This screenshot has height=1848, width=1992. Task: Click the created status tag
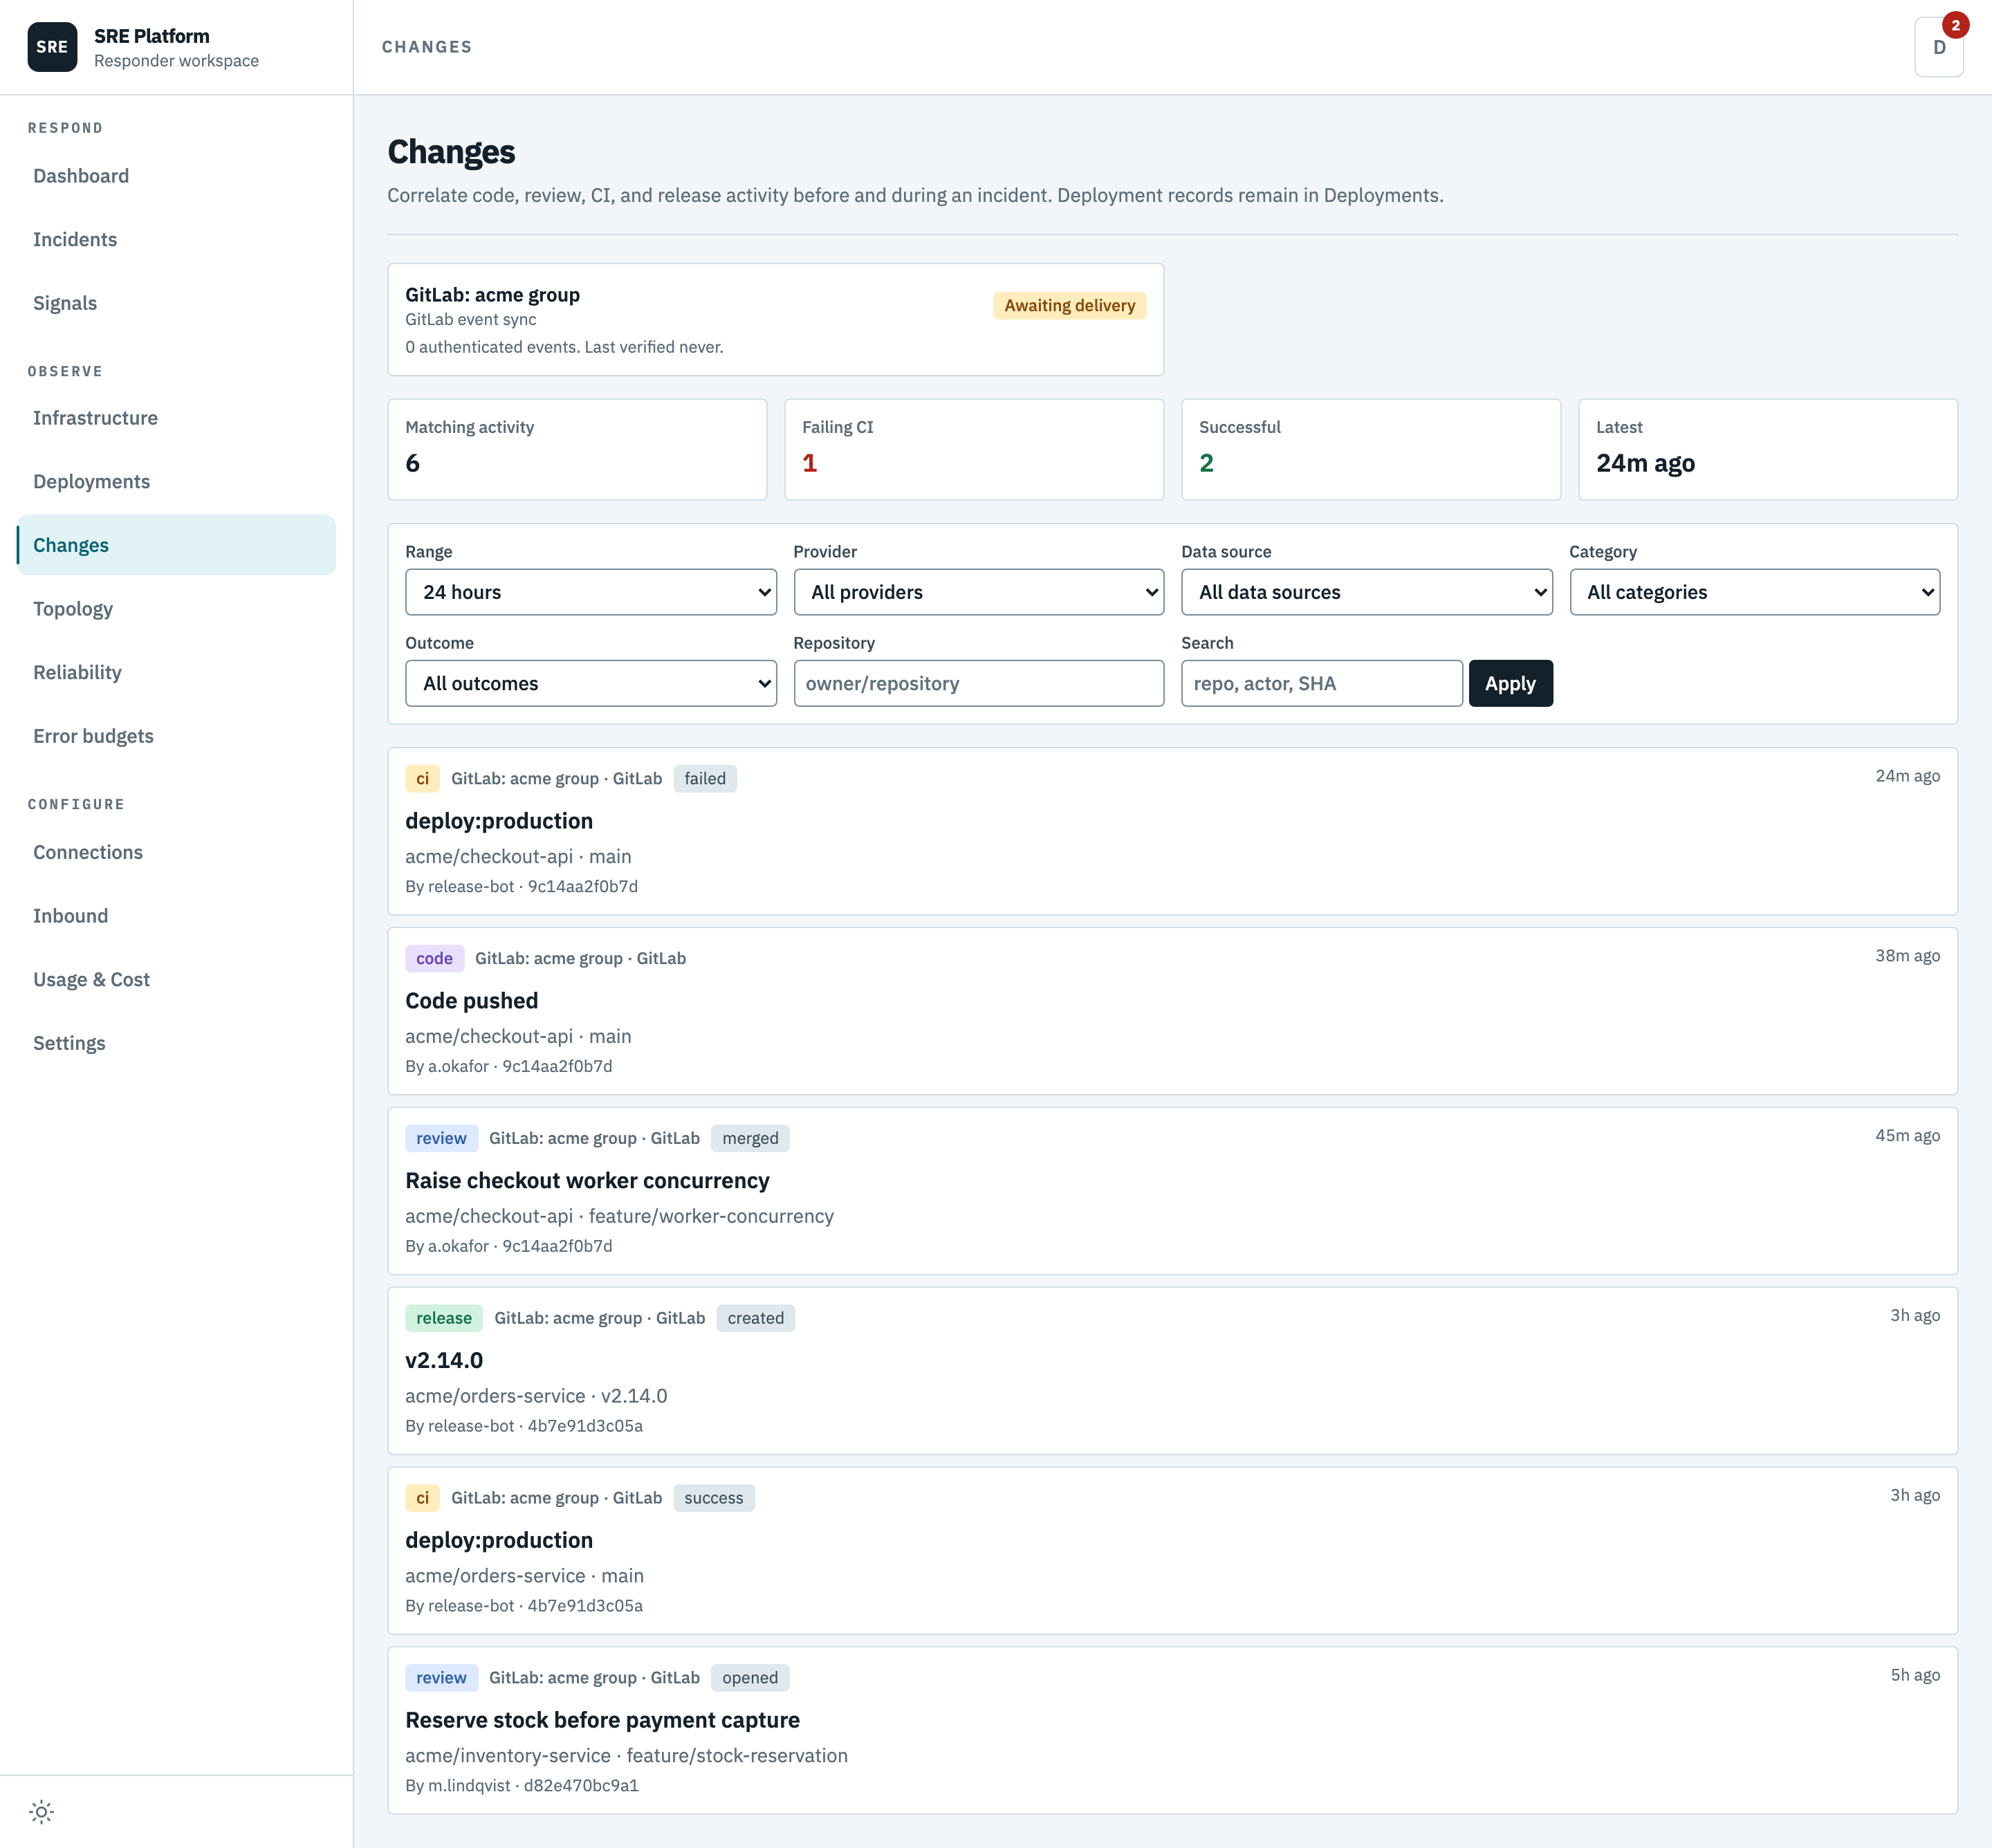(755, 1319)
